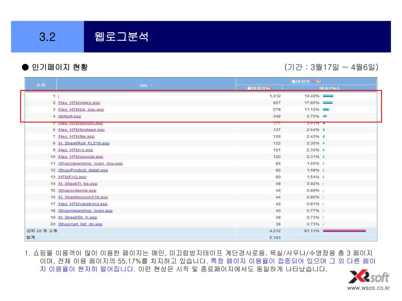Click the 상위 20 개 소계 row label
This screenshot has height=301, width=402.
(42, 231)
